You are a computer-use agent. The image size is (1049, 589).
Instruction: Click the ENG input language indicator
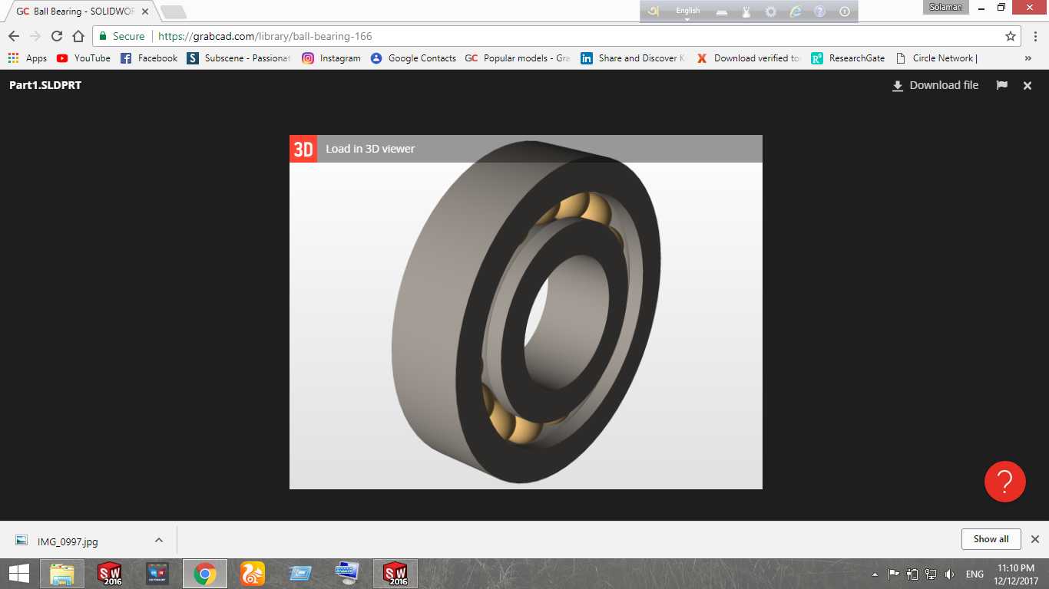click(x=975, y=574)
